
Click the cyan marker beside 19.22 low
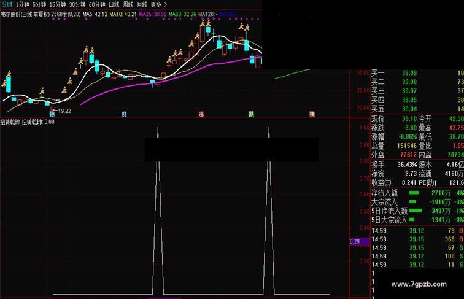(x=52, y=114)
